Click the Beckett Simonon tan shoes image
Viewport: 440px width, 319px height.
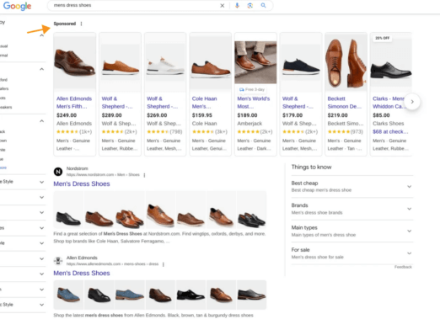click(x=346, y=61)
